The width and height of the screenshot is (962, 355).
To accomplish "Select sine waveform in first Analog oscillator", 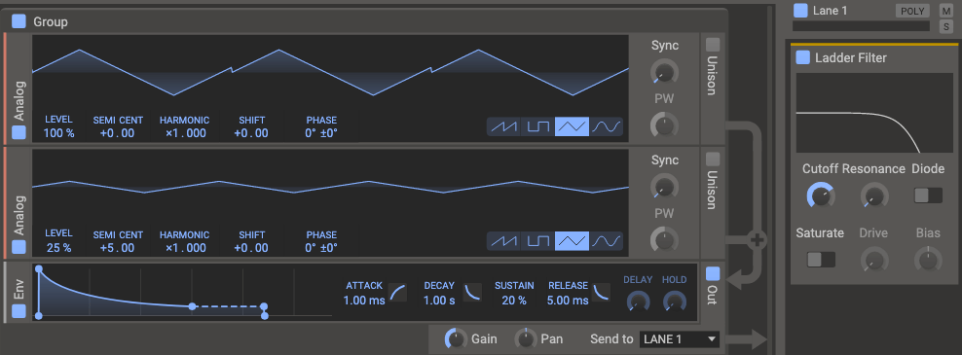I will tap(607, 126).
